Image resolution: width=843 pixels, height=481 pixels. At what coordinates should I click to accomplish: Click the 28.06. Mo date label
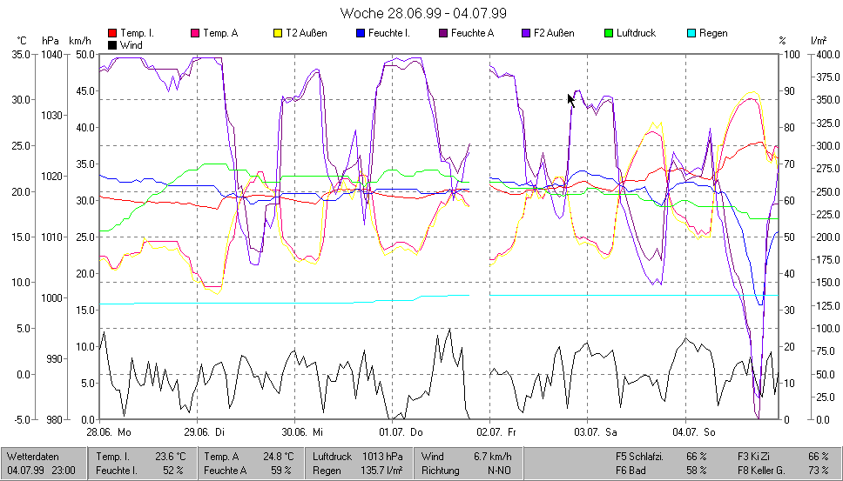pos(108,431)
